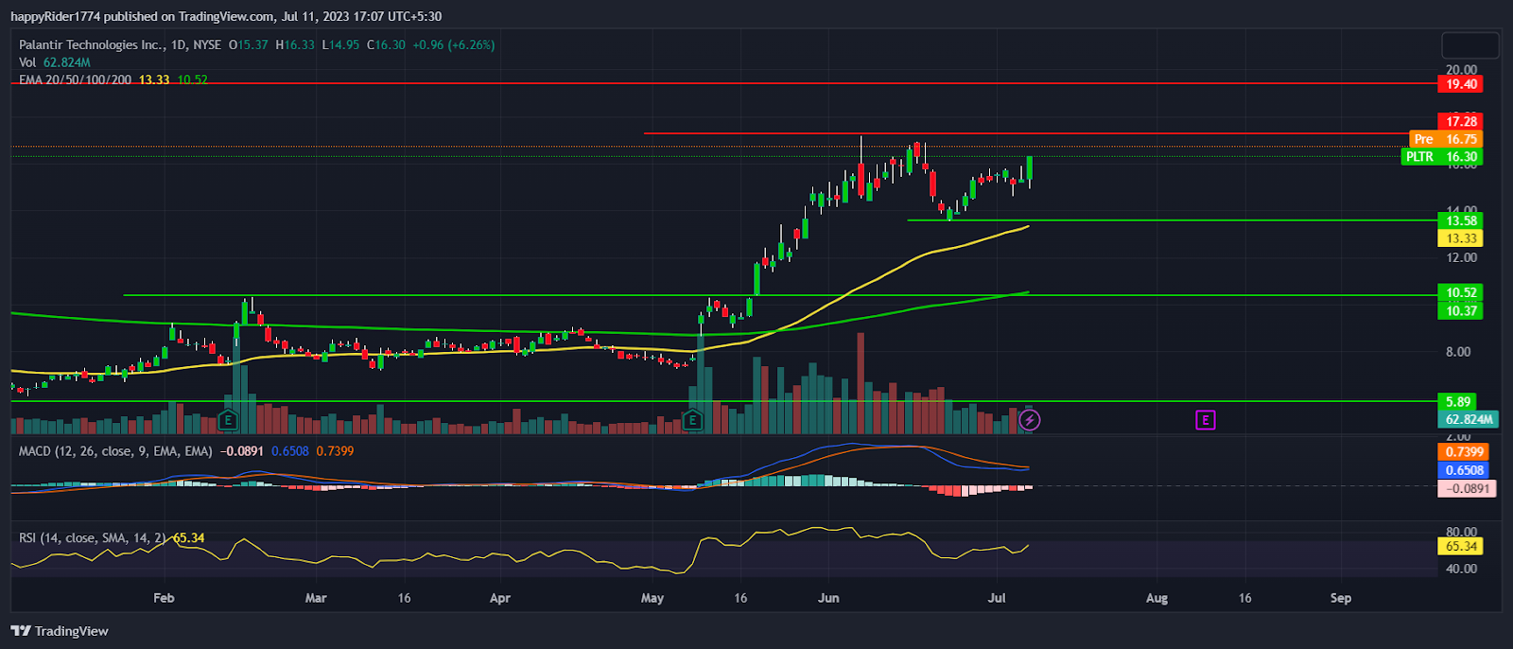
Task: Click the blue 0.6508 MACD axis label
Action: pos(1463,470)
